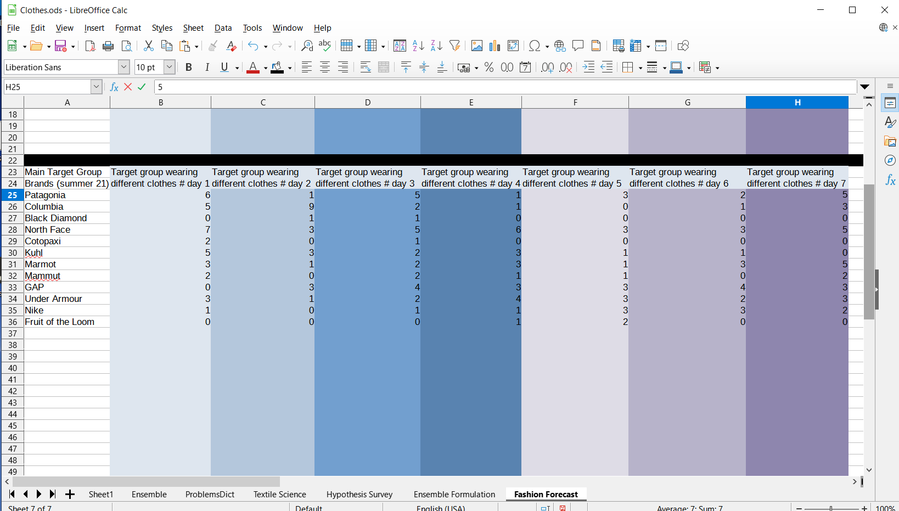
Task: Click the Sort icon
Action: pyautogui.click(x=400, y=46)
